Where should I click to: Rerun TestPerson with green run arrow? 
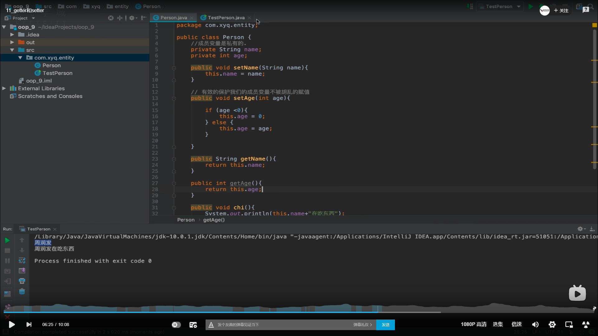point(7,240)
